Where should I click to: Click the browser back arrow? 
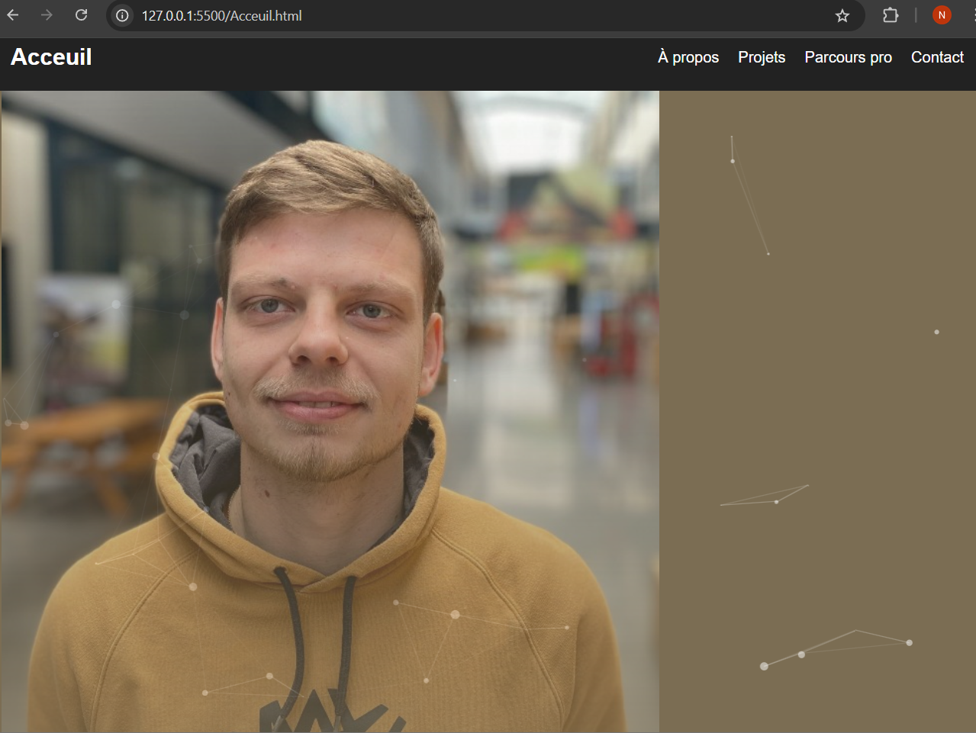pyautogui.click(x=13, y=15)
